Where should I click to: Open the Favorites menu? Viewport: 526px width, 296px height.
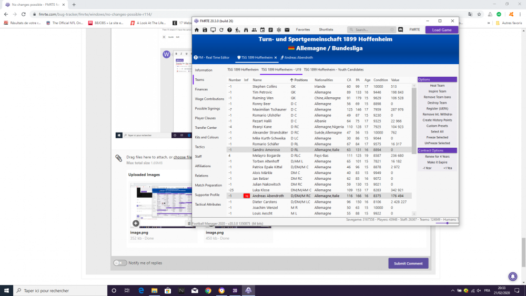[x=303, y=30]
